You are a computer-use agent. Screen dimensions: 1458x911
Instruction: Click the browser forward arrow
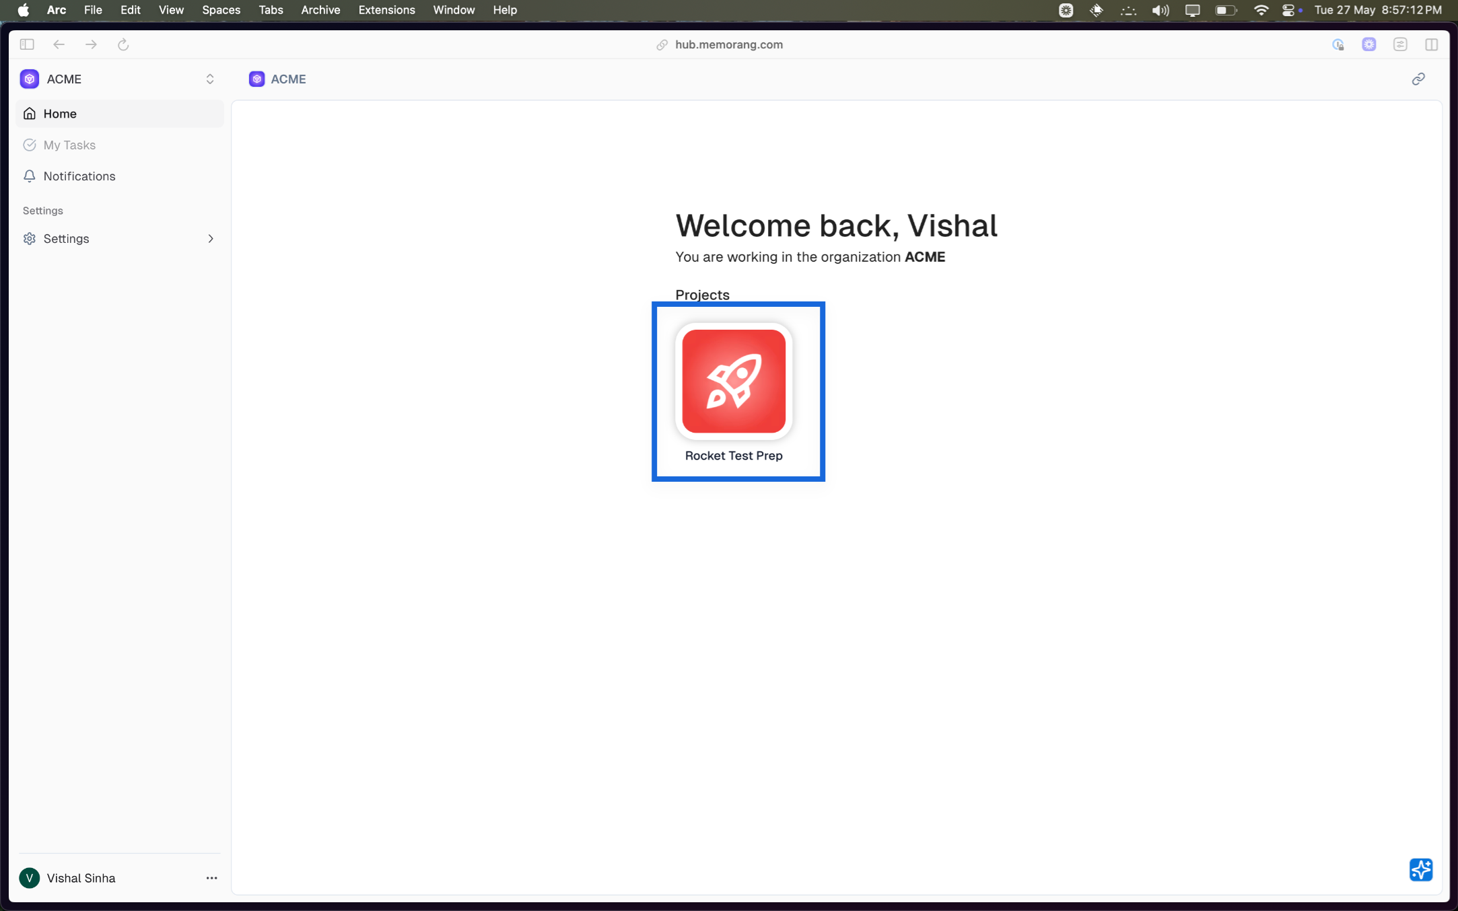coord(91,44)
